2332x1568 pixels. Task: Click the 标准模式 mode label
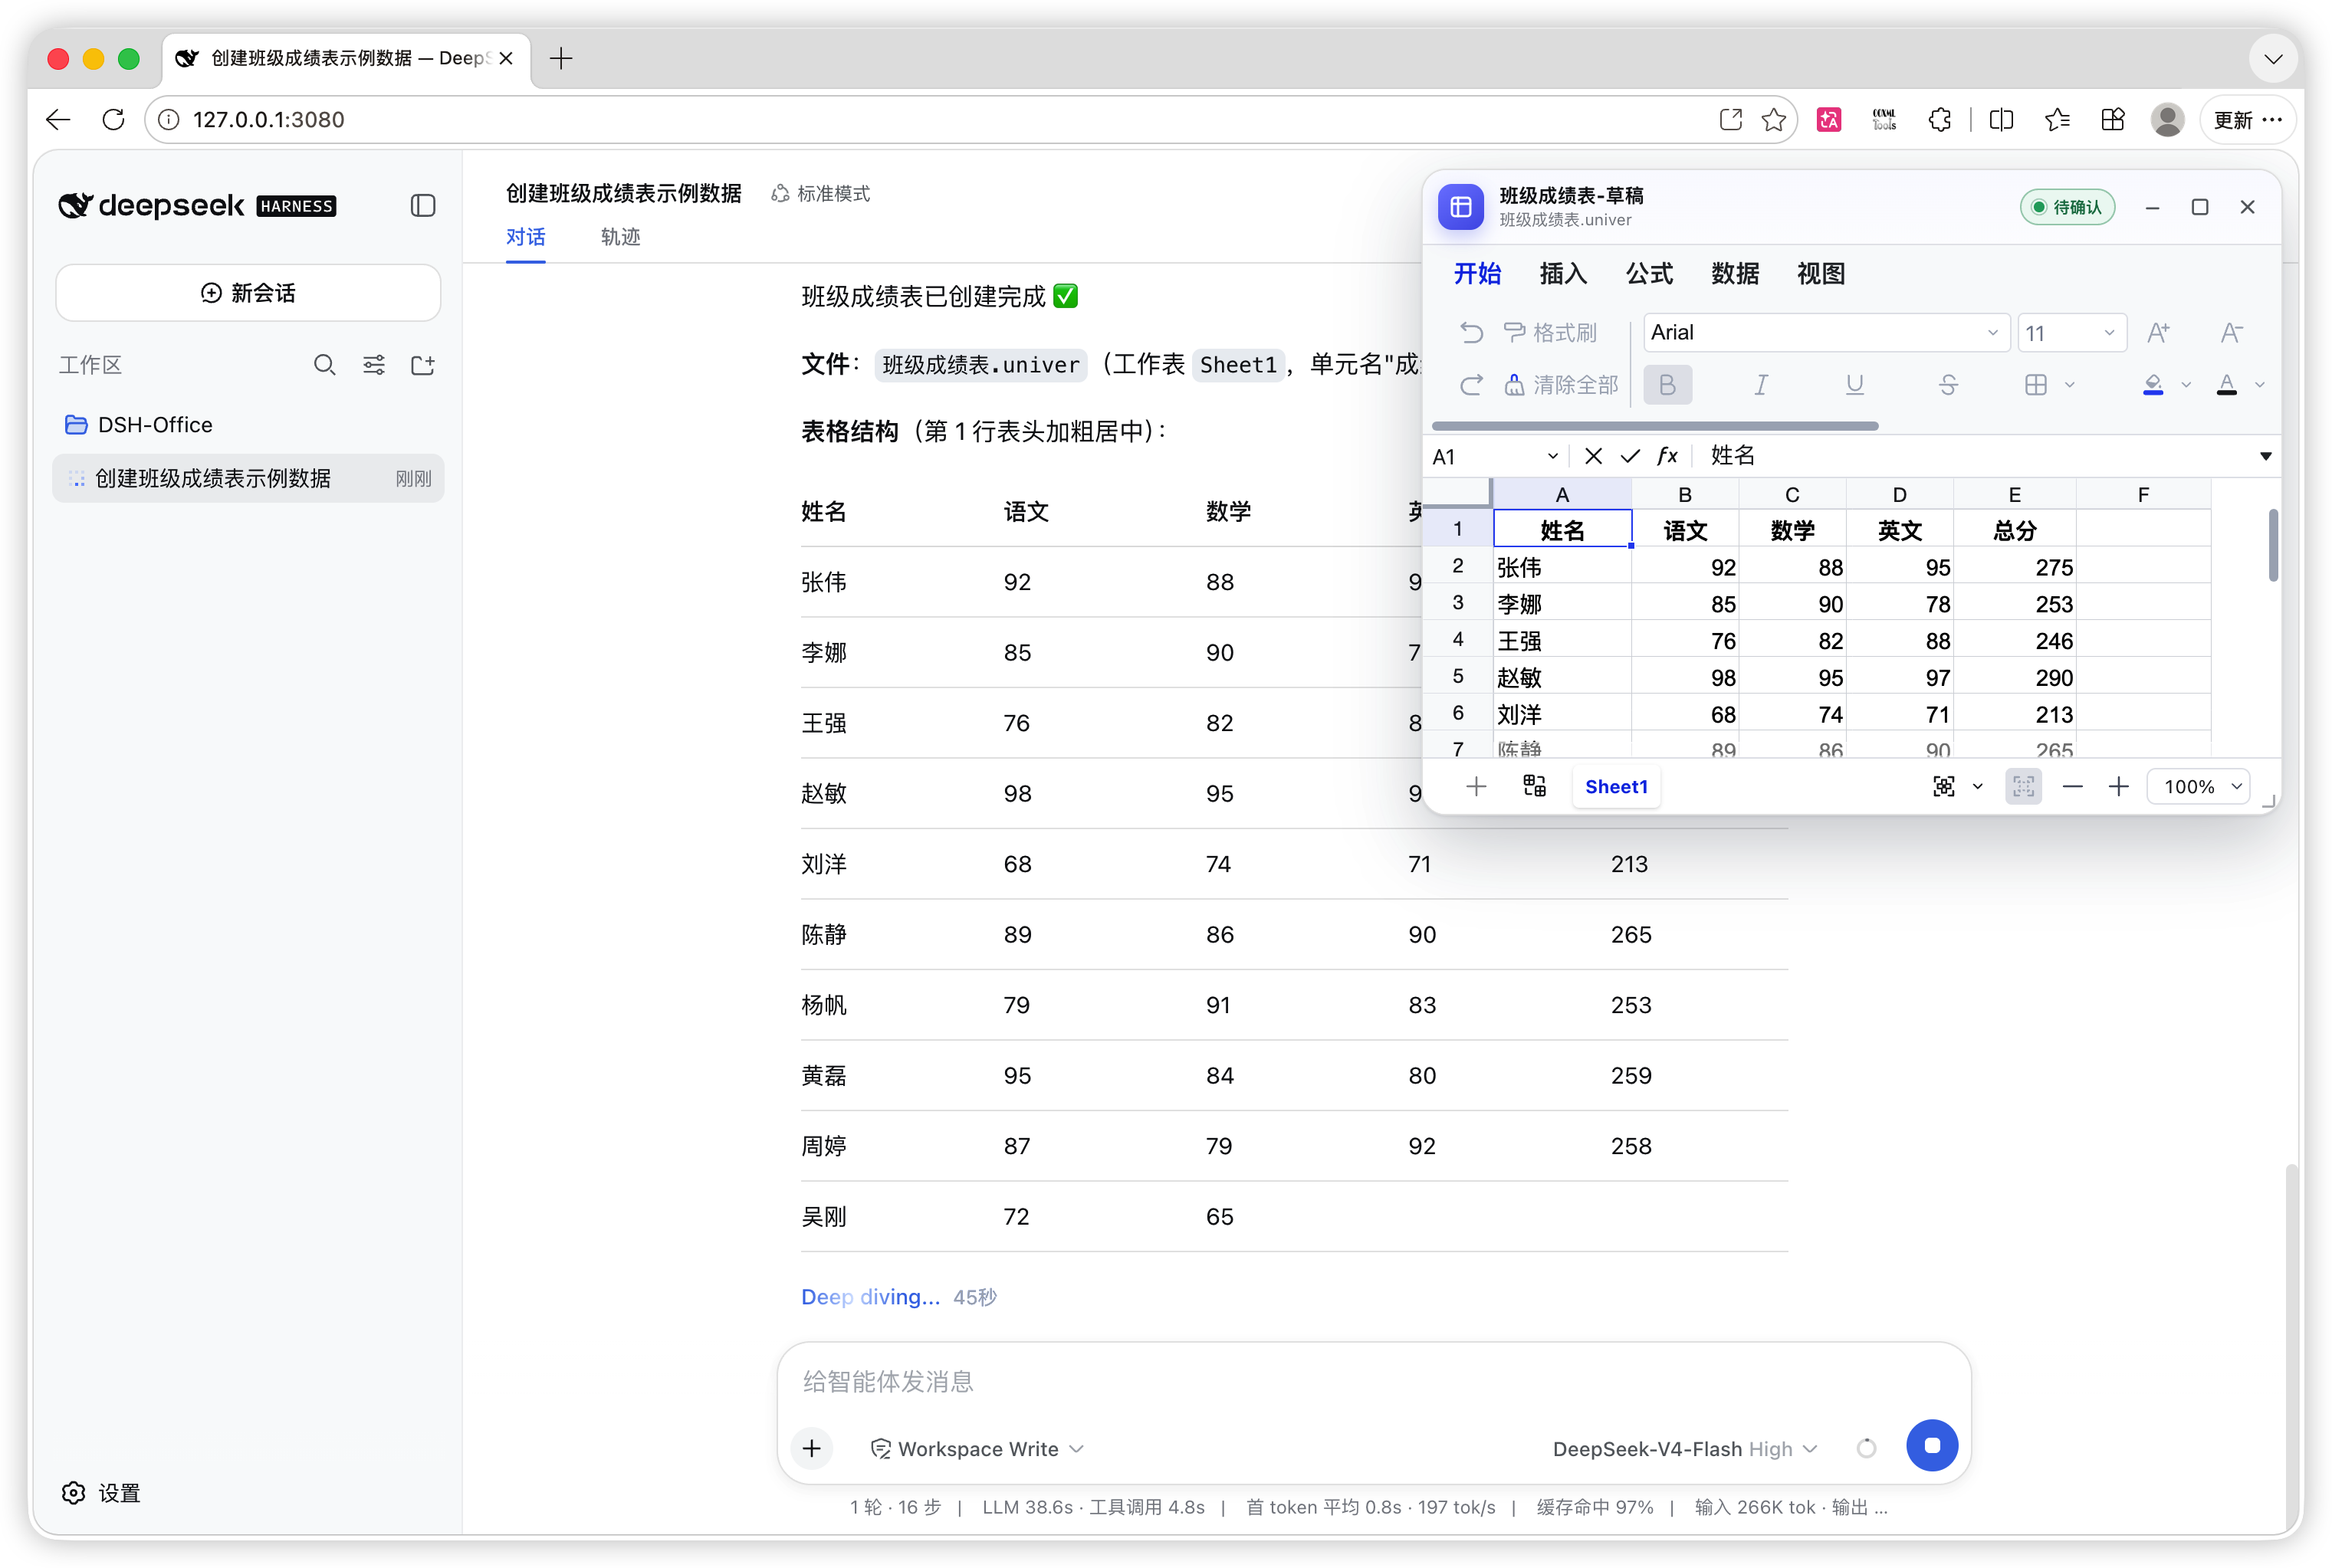click(x=820, y=193)
